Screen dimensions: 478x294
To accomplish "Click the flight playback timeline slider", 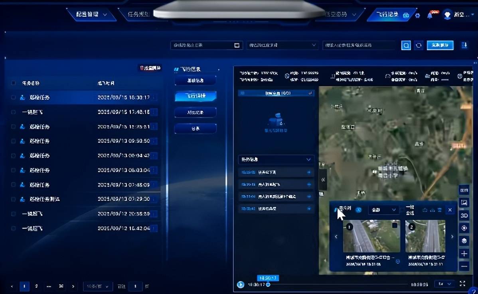I will [x=339, y=284].
